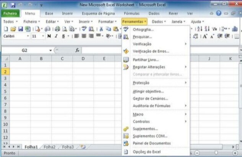The width and height of the screenshot is (242, 157).
Task: Click the Print Preview icon with magnifier
Action: [x=64, y=29]
